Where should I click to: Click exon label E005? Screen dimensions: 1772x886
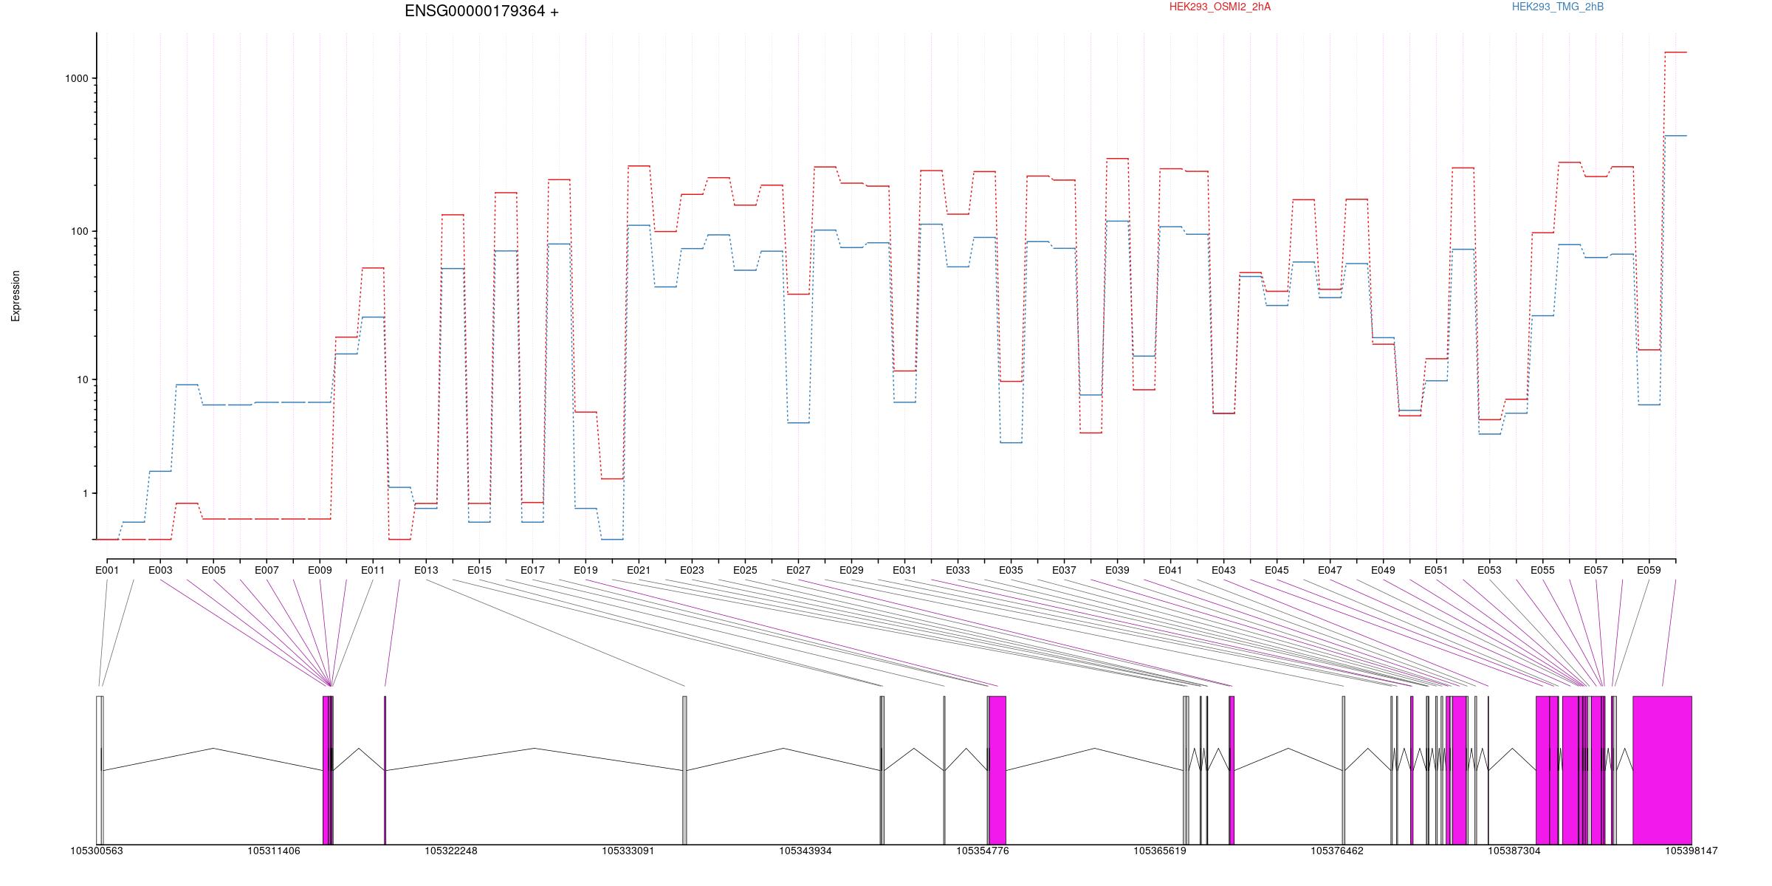tap(213, 570)
